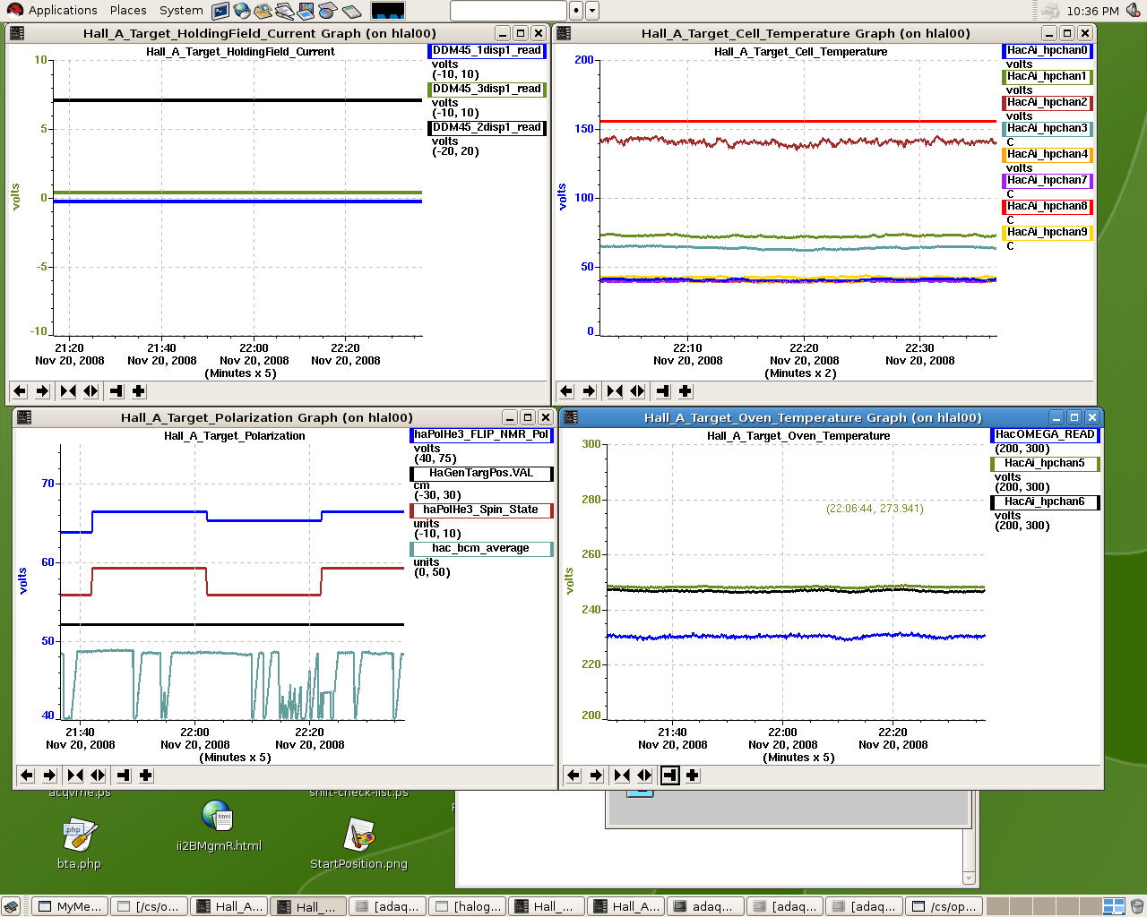Screen dimensions: 1147x917
Task: Select HacAi_hpchan0 curve legend
Action: pos(1048,51)
